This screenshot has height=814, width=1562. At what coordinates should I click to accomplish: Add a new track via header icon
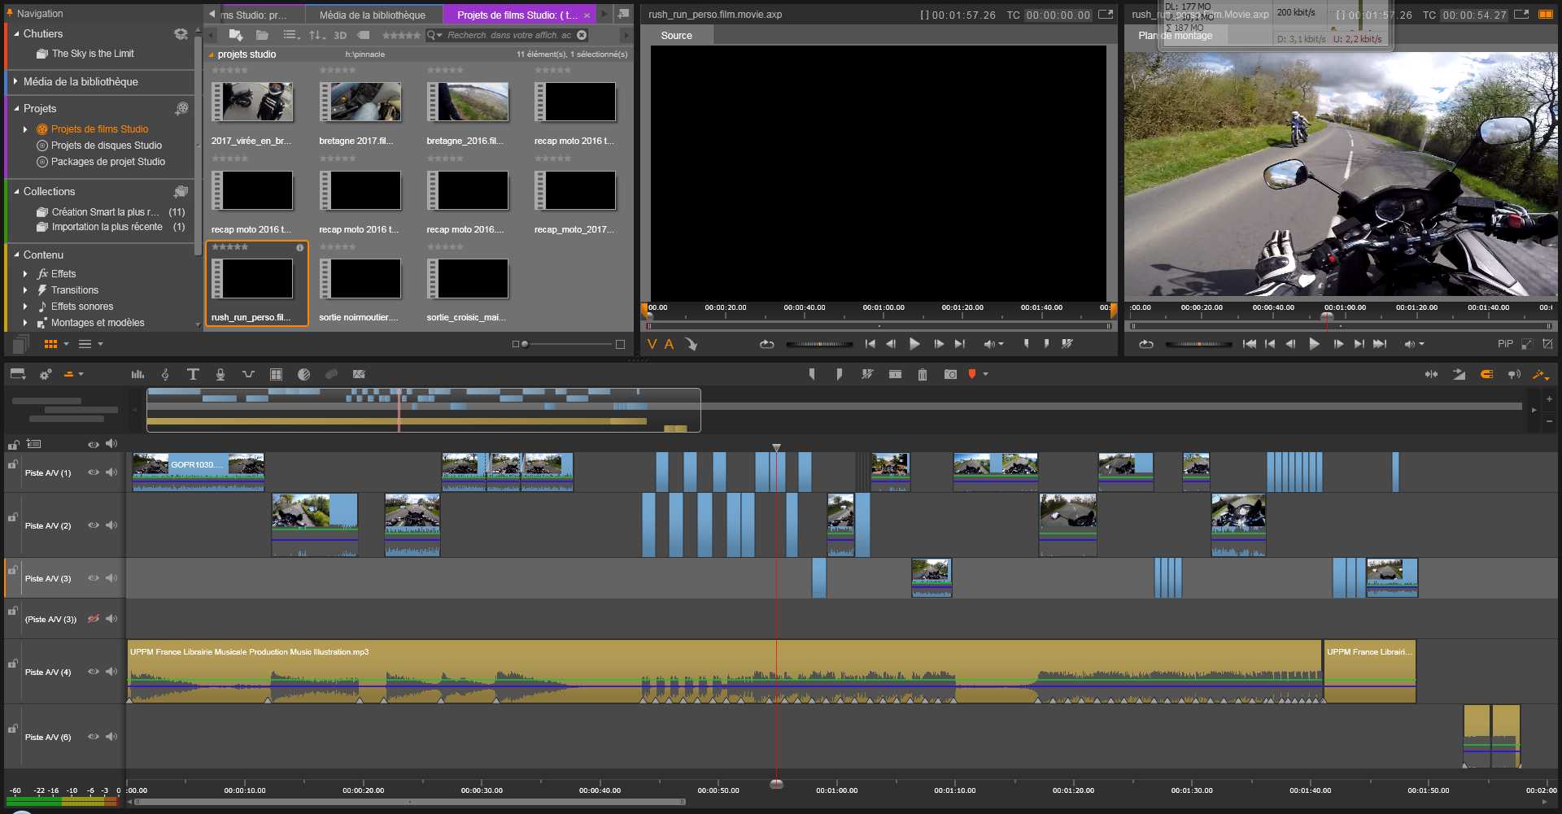point(33,444)
